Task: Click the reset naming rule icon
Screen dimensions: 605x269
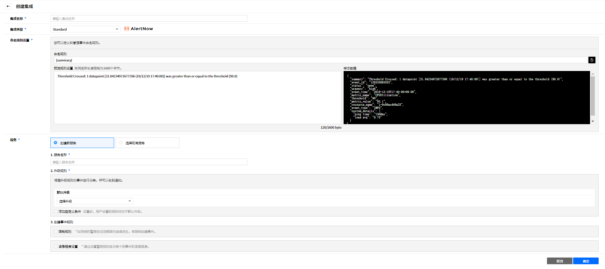Action: click(x=592, y=60)
